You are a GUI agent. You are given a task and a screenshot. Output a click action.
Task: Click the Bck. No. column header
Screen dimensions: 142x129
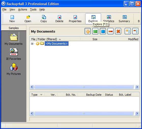(68, 95)
